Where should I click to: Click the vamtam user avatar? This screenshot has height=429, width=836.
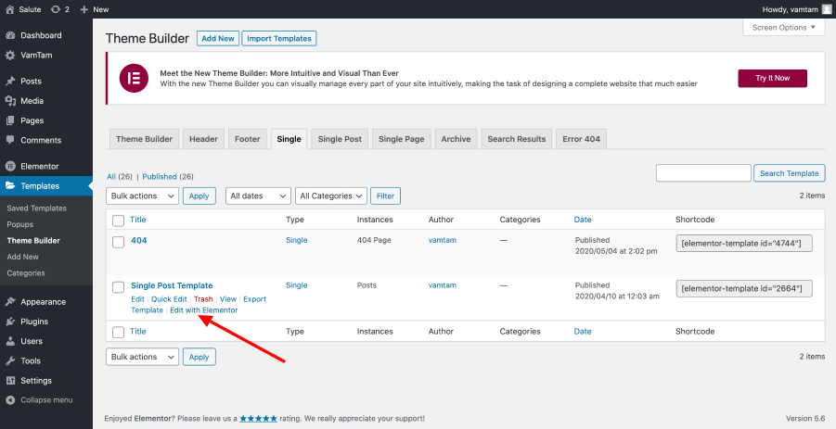pos(826,9)
